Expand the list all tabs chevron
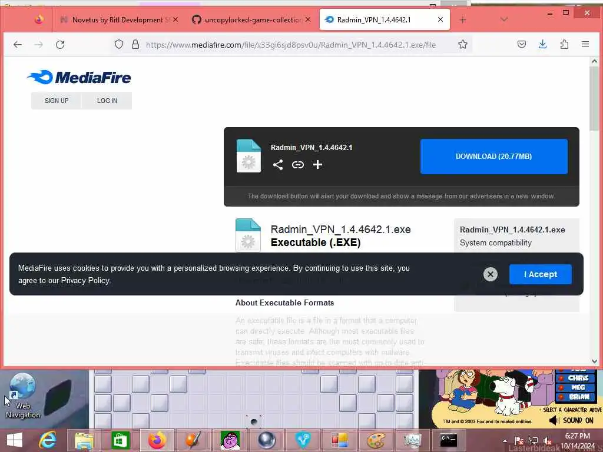The width and height of the screenshot is (603, 452). [x=504, y=19]
